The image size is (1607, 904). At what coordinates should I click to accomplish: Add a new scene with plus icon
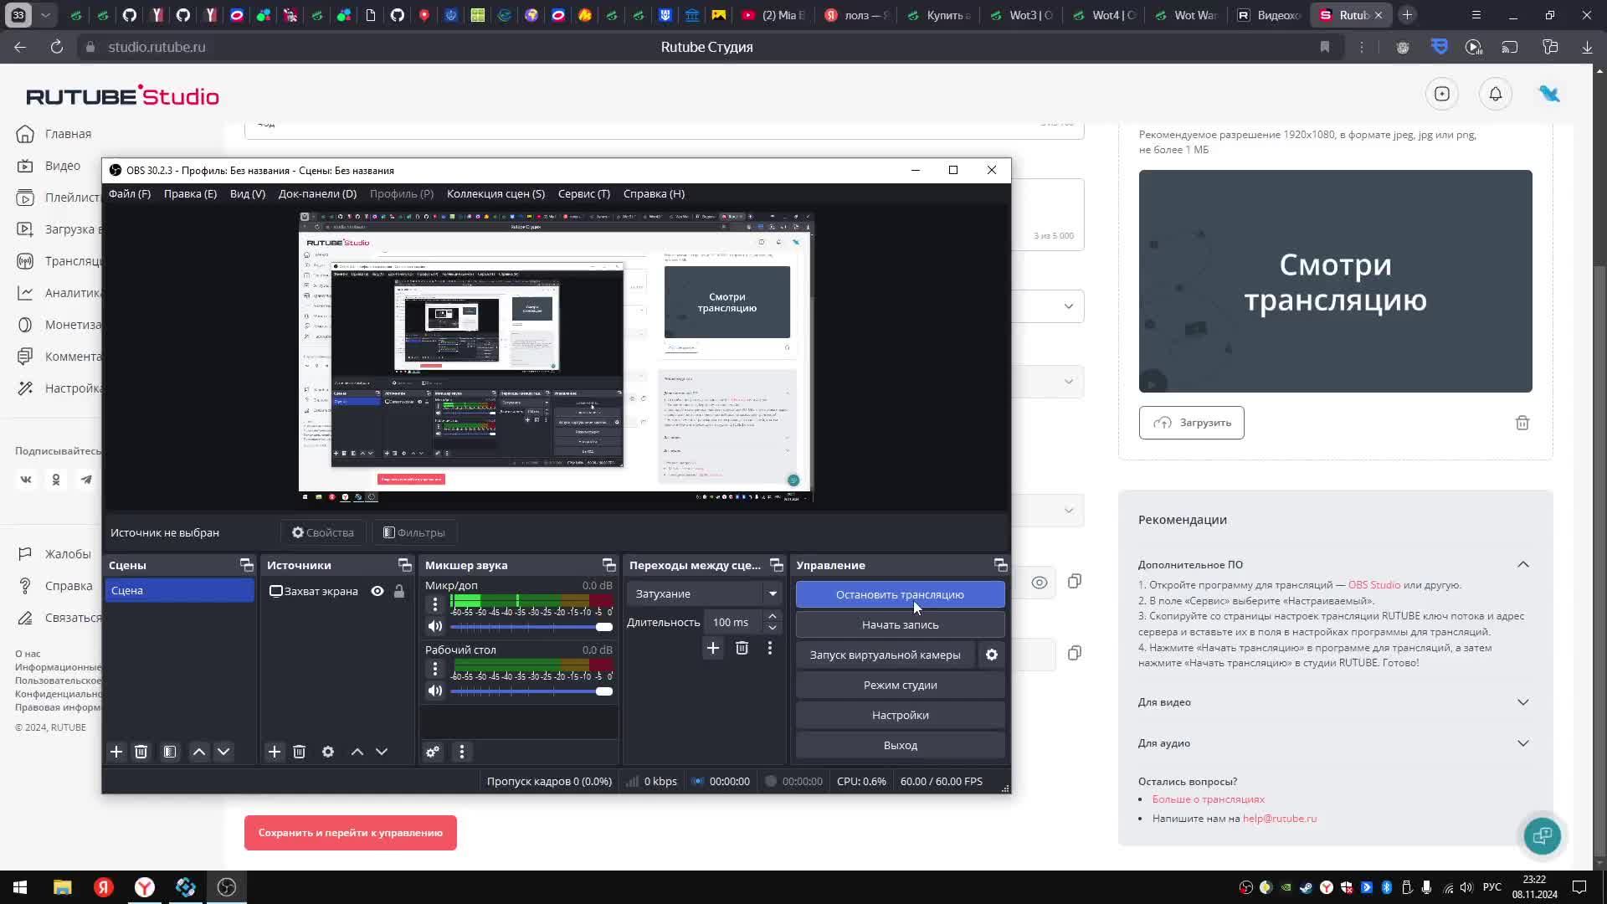coord(116,752)
